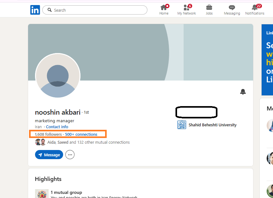Open the Jobs tab
The width and height of the screenshot is (273, 198).
209,10
